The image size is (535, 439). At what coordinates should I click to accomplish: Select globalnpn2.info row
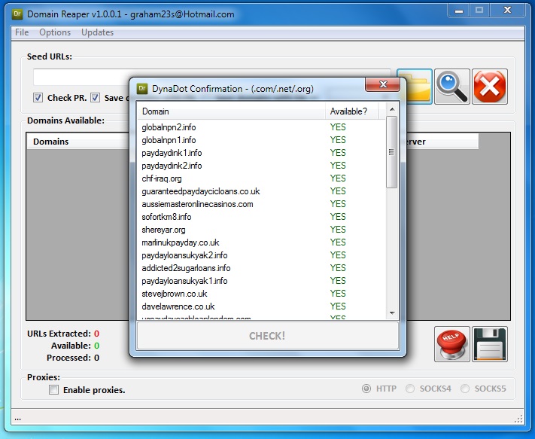pyautogui.click(x=262, y=127)
